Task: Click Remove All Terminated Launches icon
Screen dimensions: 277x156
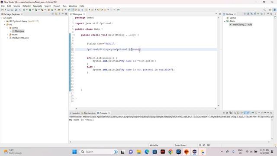Action: click(230, 113)
